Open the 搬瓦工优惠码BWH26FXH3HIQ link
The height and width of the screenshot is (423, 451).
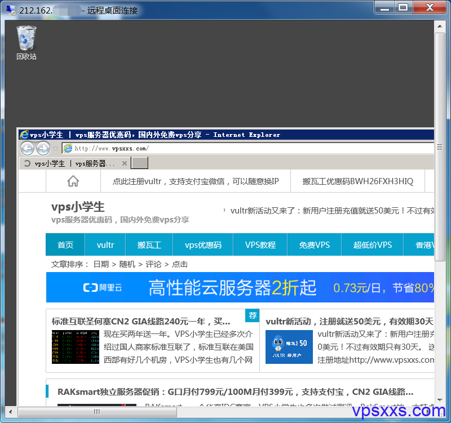[x=358, y=181]
